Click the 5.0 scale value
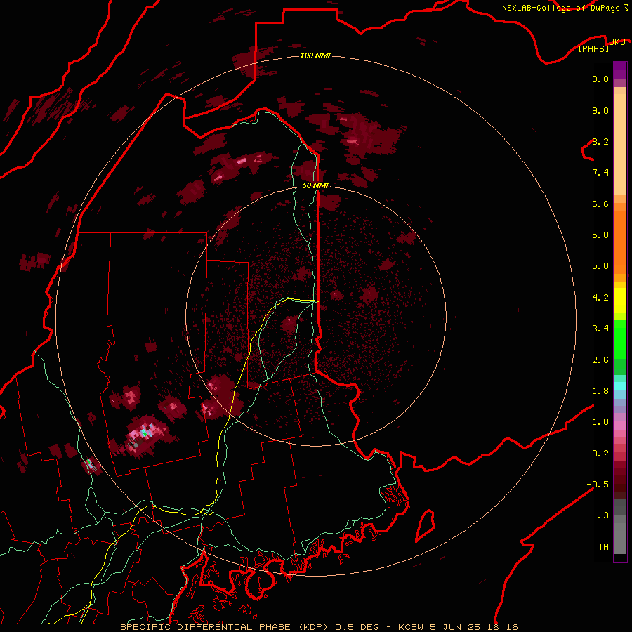The image size is (632, 632). click(x=600, y=266)
